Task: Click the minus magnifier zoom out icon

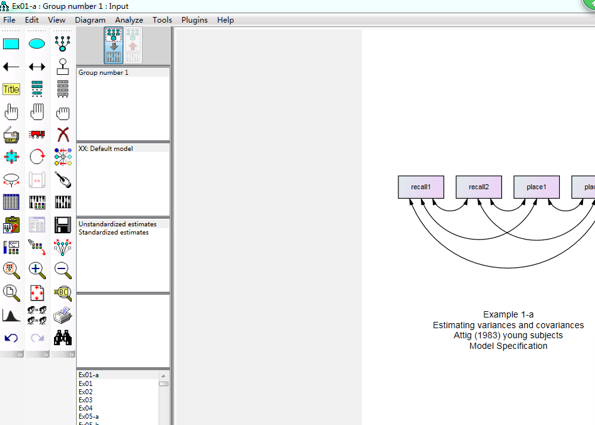Action: pos(63,270)
